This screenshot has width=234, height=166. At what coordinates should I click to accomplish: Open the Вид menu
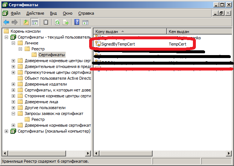pos(53,13)
